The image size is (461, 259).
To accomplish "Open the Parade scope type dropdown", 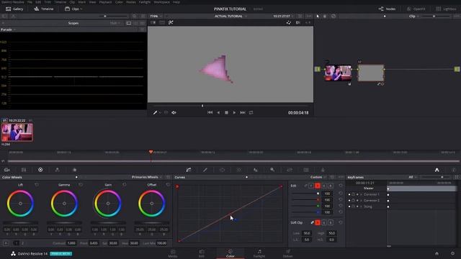I will coord(8,29).
